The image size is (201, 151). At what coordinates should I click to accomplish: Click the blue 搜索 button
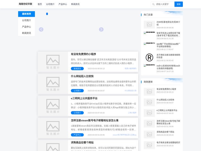pyautogui.click(x=179, y=4)
